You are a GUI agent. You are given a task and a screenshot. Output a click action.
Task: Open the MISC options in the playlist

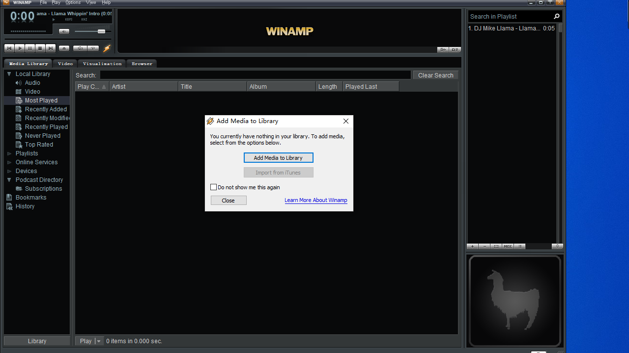[508, 246]
